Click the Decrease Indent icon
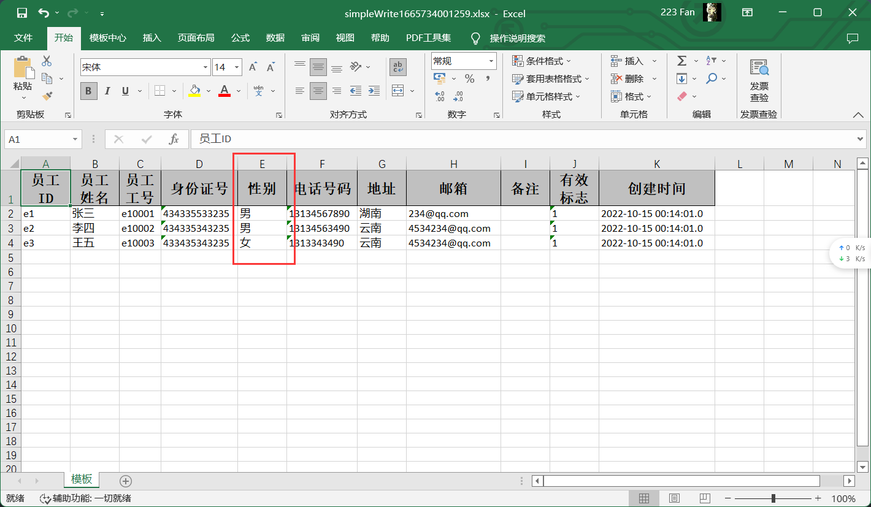The width and height of the screenshot is (871, 507). click(356, 91)
